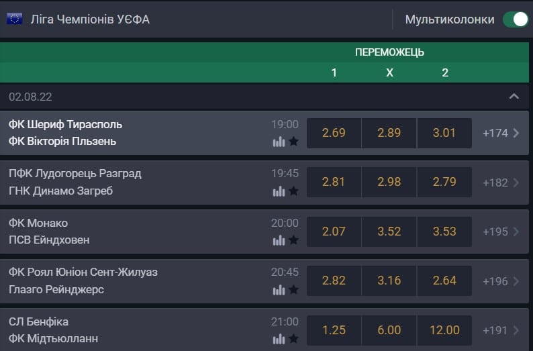Open statistics for Ludogorets Razgrad match

[x=279, y=191]
